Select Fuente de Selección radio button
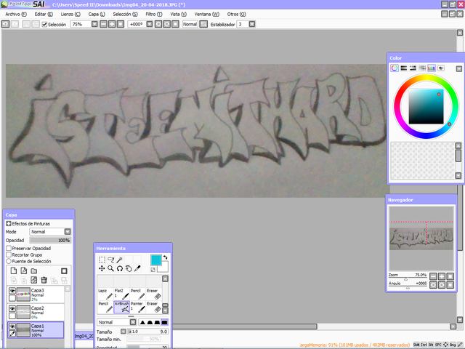The height and width of the screenshot is (349, 465). coord(9,261)
